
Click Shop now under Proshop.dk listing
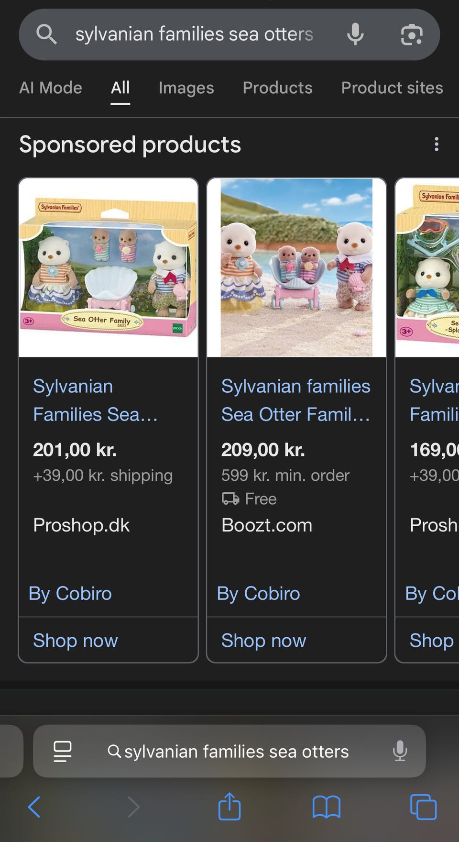click(76, 640)
